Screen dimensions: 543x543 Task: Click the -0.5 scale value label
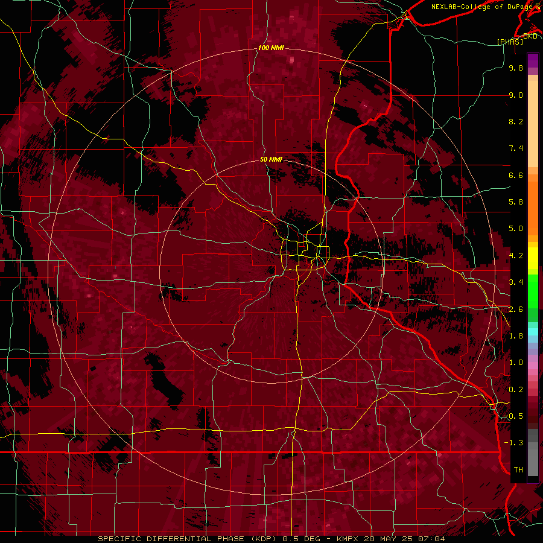[513, 416]
